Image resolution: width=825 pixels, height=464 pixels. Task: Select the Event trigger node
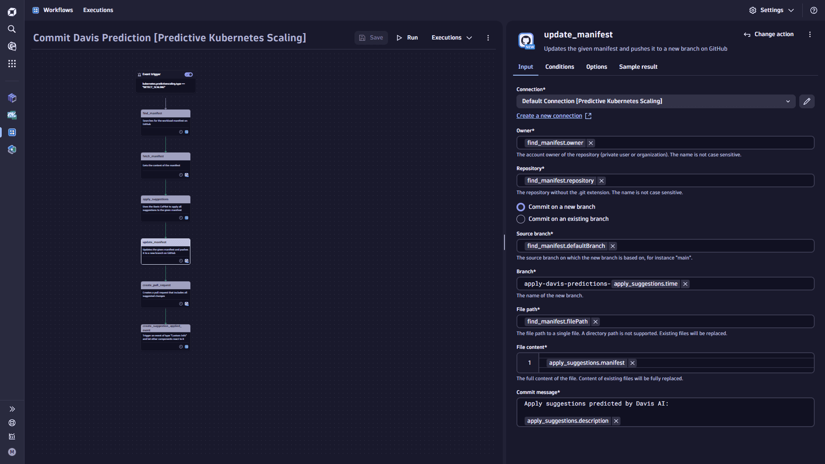(x=165, y=82)
